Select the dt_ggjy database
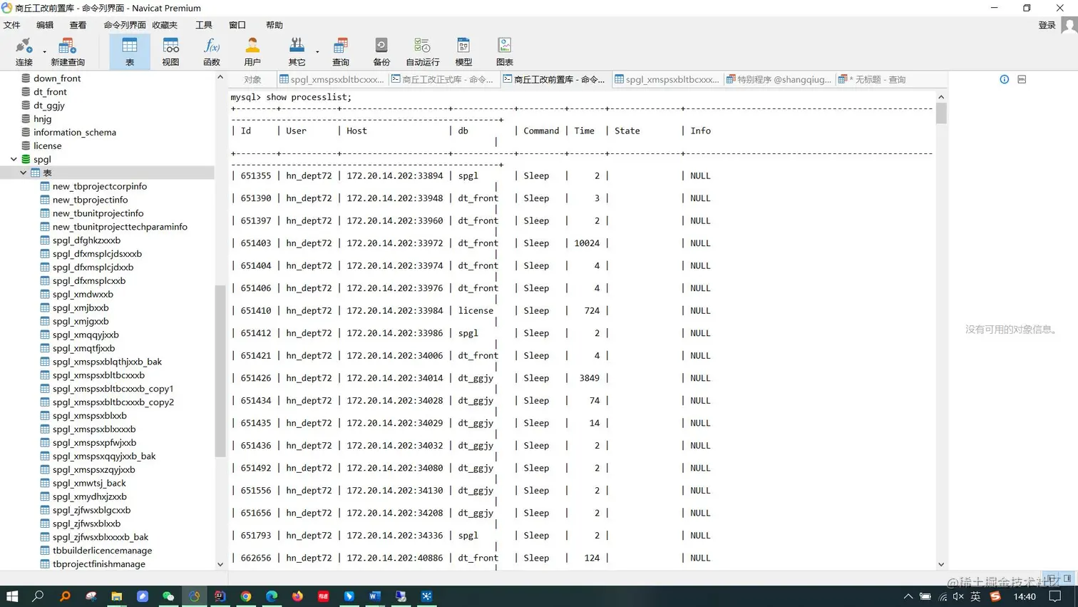Viewport: 1078px width, 607px height. tap(49, 106)
